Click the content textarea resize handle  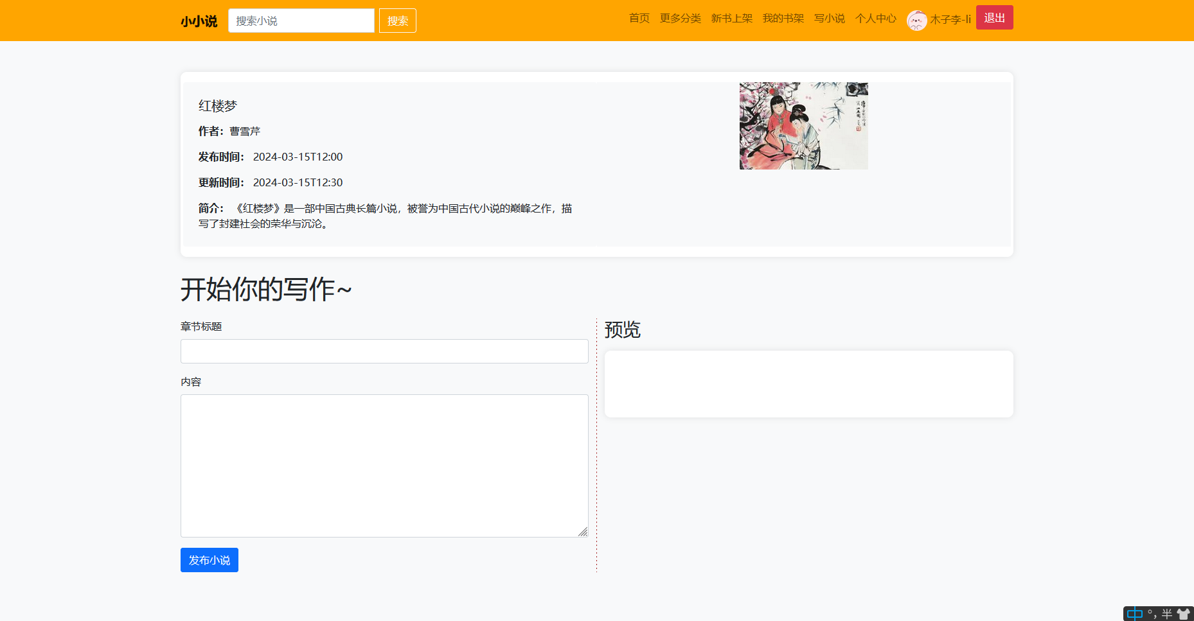(583, 532)
